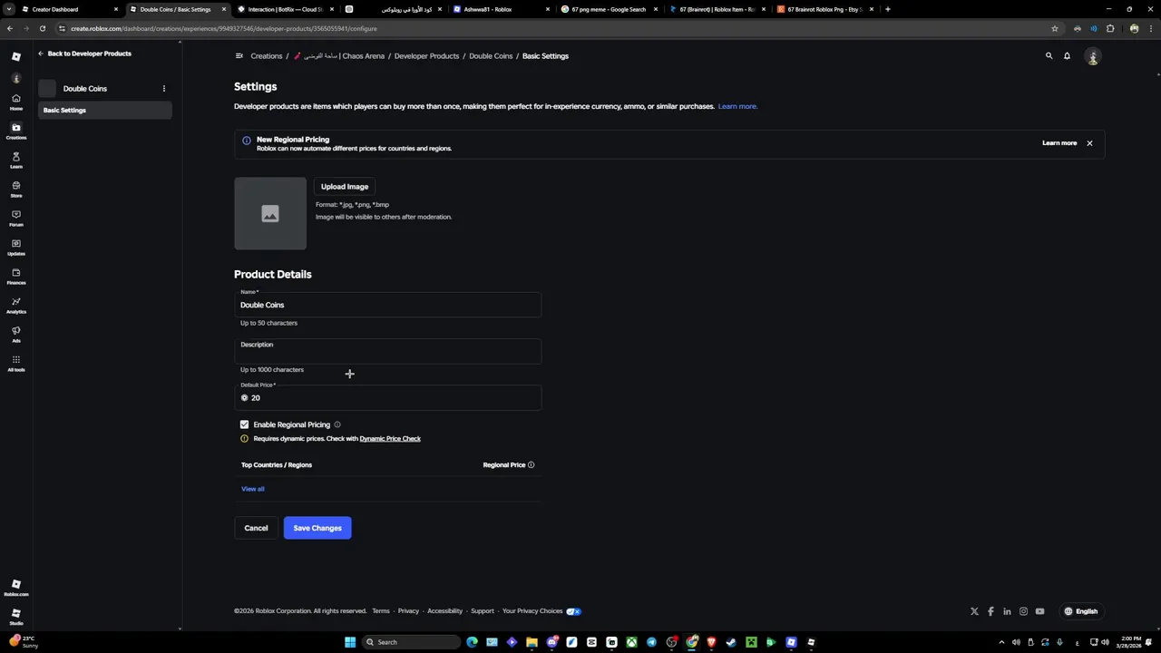Open Roblox.com shortcut at sidebar bottom
This screenshot has width=1161, height=653.
pos(16,588)
